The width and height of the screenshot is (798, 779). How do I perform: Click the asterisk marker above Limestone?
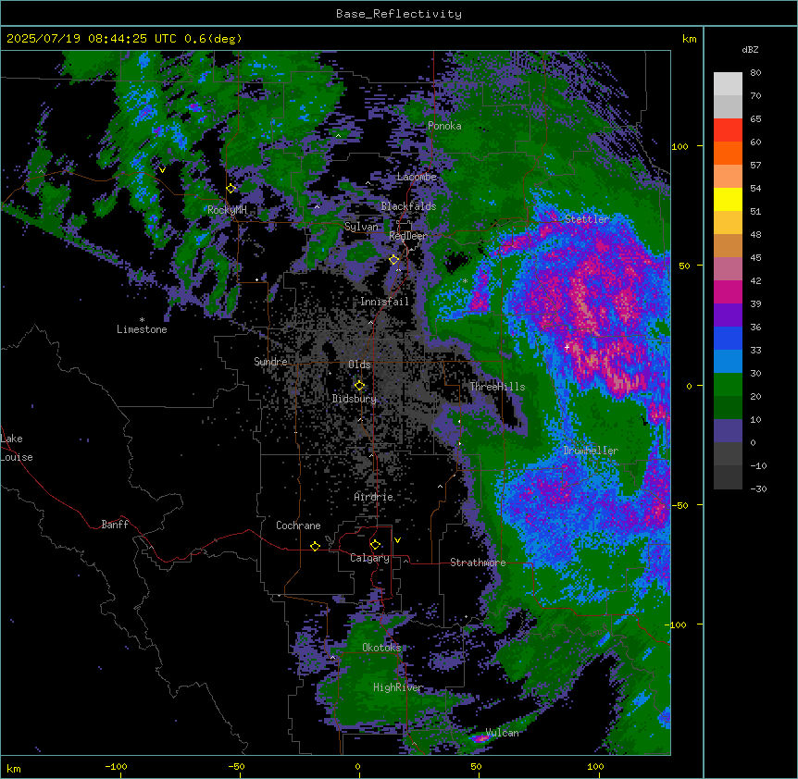tap(142, 320)
